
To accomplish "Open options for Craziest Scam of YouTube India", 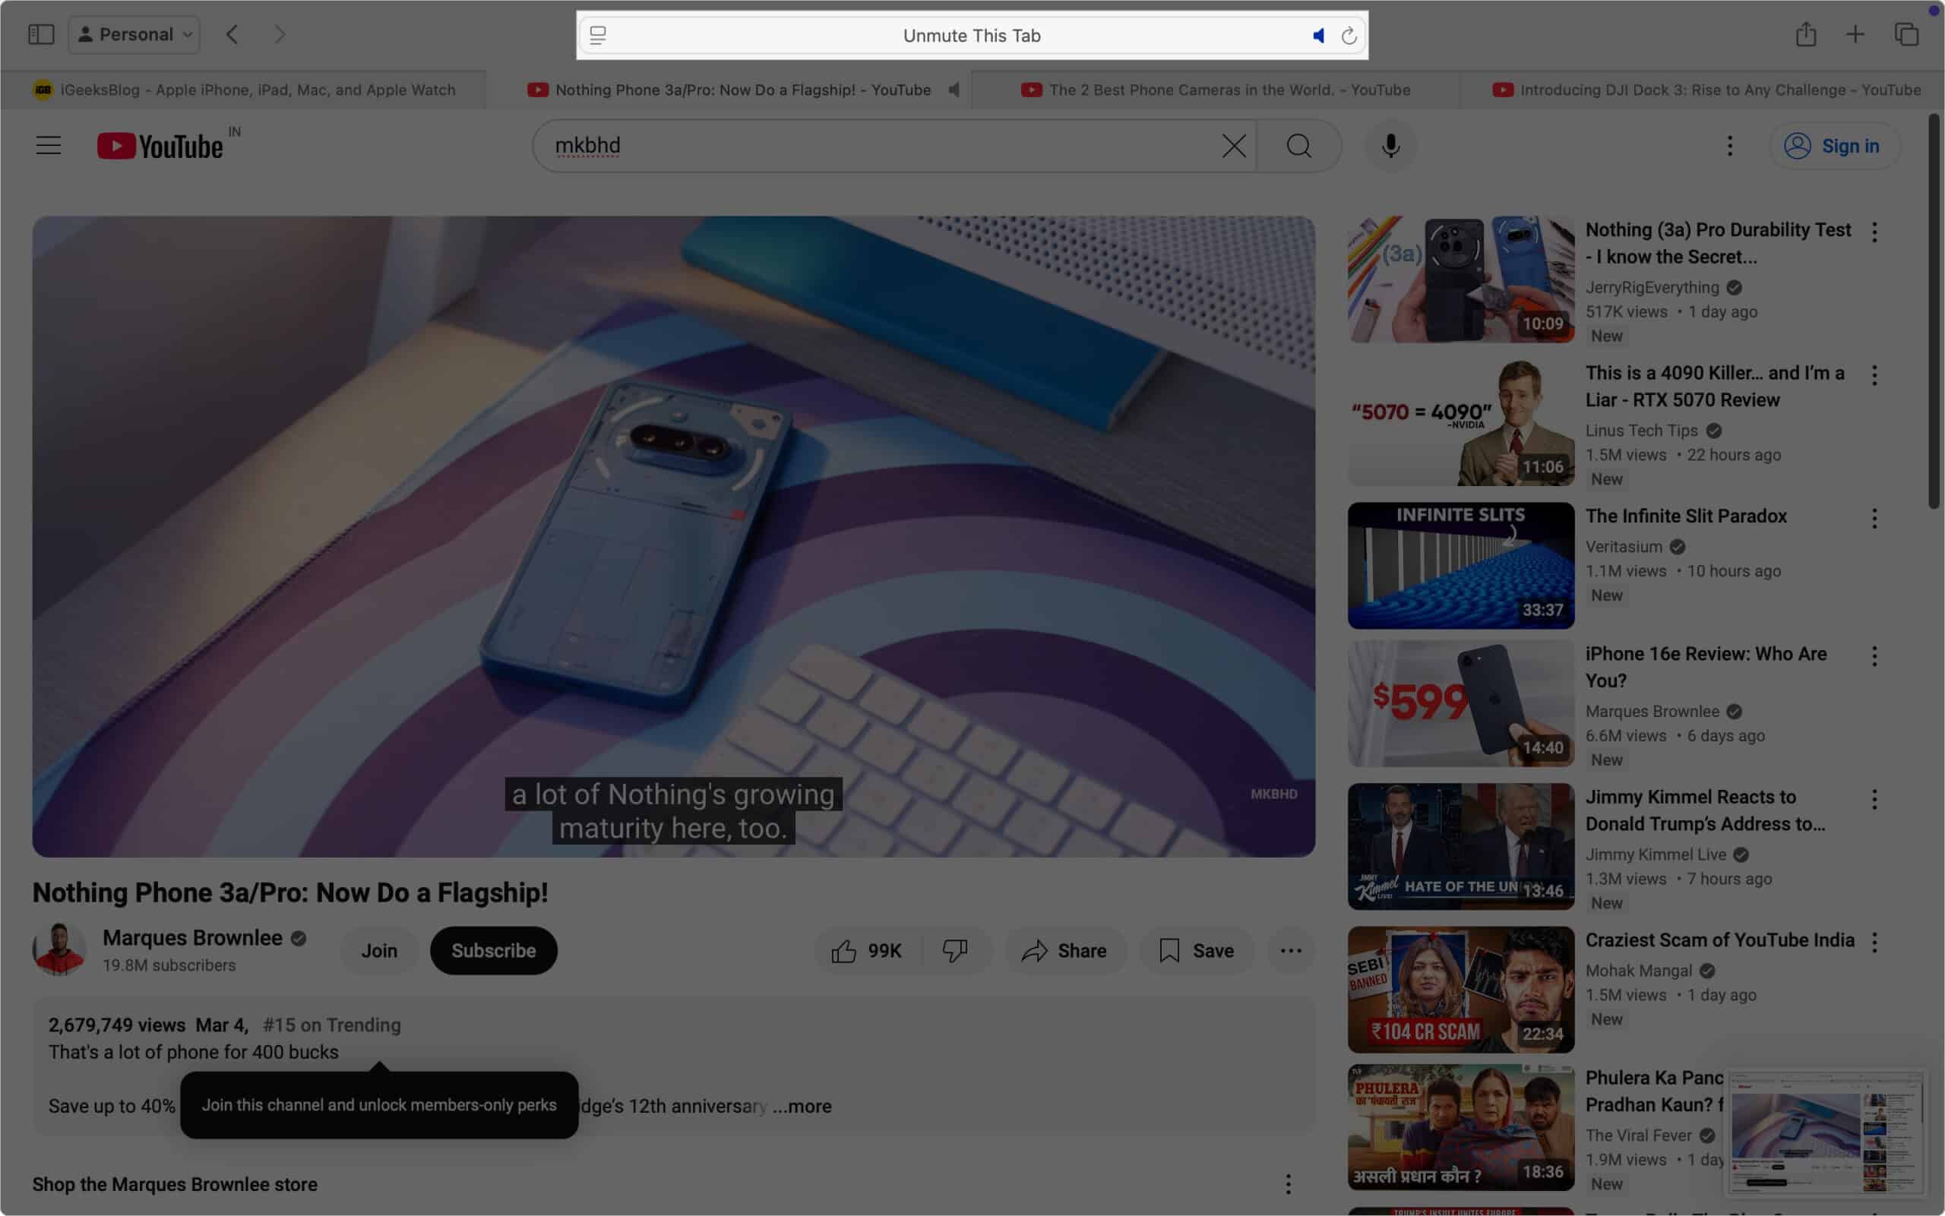I will 1874,943.
